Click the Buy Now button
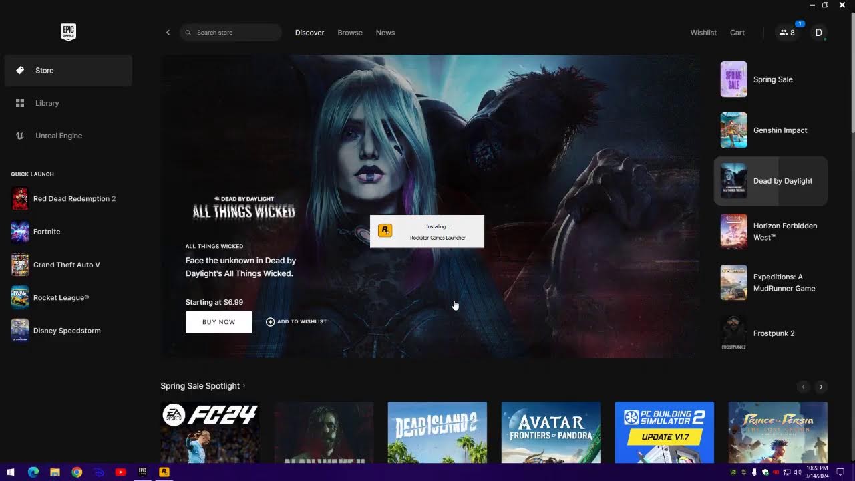Screen dimensions: 855x481 [x=219, y=322]
